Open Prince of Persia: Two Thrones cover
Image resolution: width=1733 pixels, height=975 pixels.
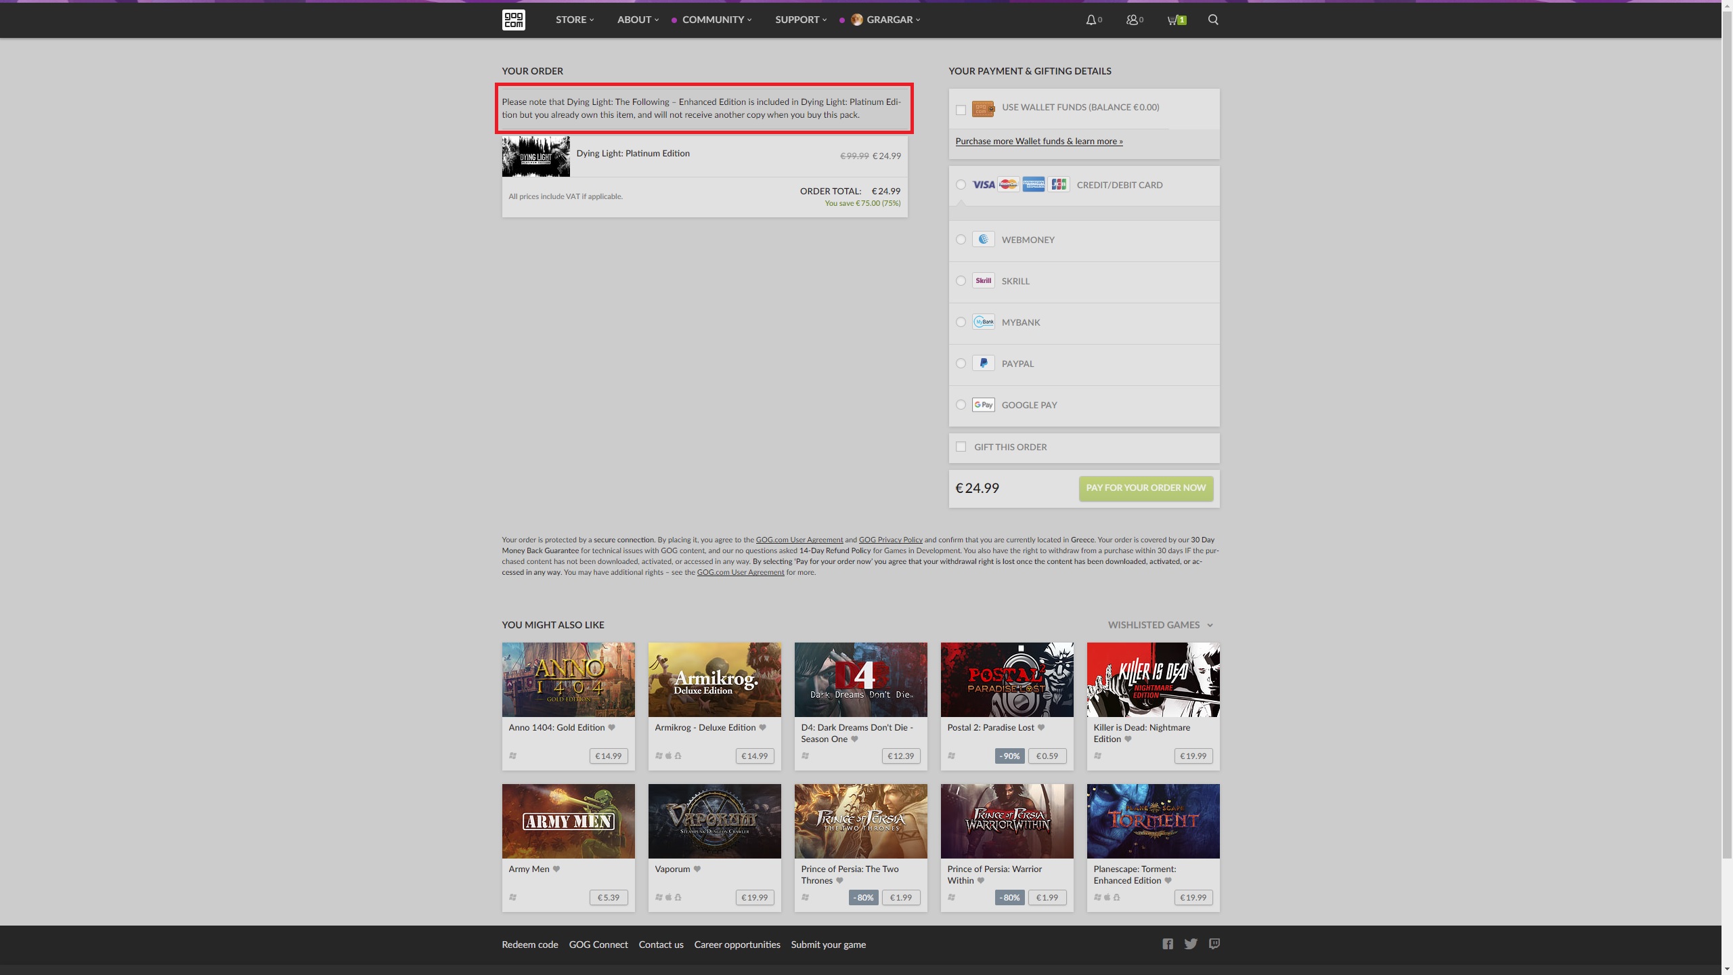tap(860, 821)
